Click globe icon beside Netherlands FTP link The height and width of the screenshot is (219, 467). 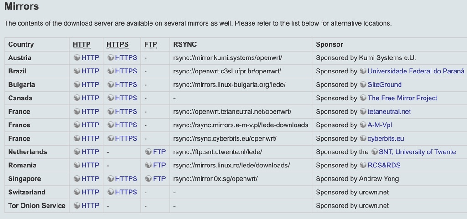tap(148, 152)
